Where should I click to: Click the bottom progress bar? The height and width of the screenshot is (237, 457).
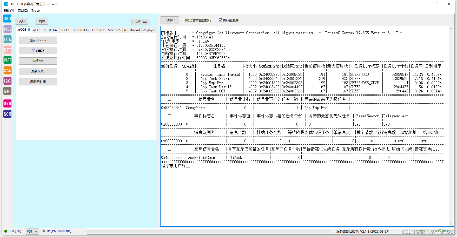tap(208, 232)
